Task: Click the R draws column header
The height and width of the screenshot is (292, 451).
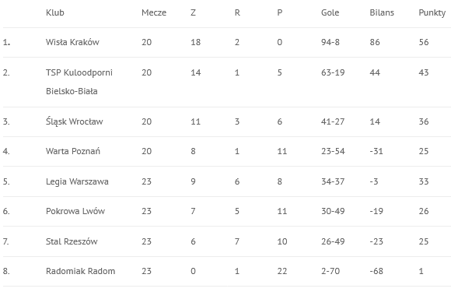Action: [x=237, y=12]
